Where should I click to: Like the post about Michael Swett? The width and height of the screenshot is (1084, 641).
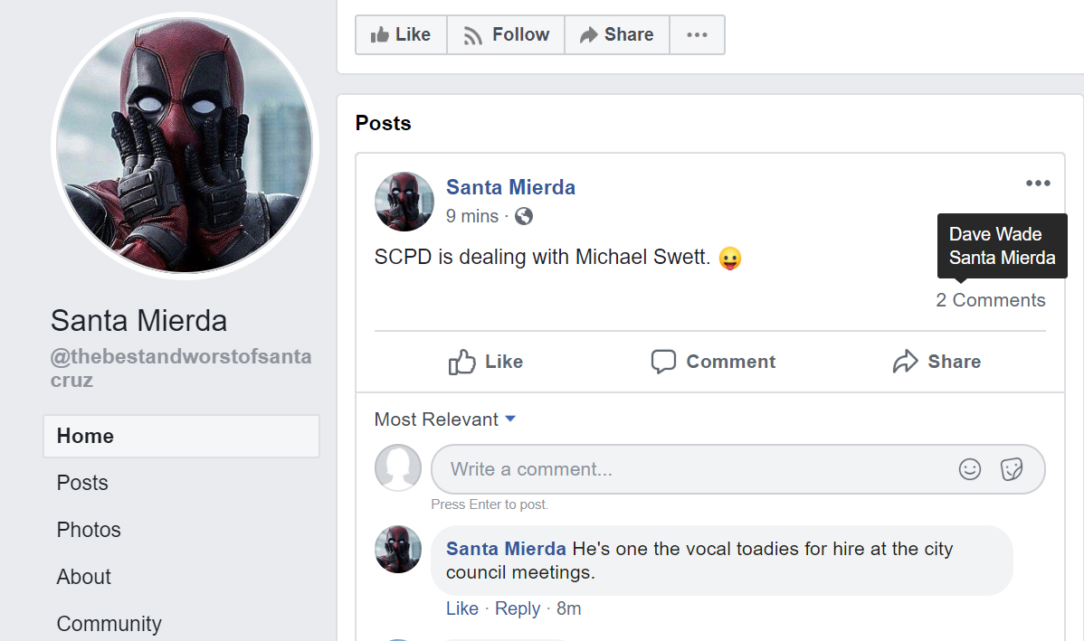[486, 362]
